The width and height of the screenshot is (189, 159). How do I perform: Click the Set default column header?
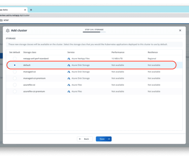(15, 52)
